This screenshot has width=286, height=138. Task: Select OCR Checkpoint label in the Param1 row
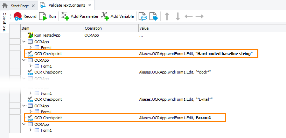click(48, 118)
